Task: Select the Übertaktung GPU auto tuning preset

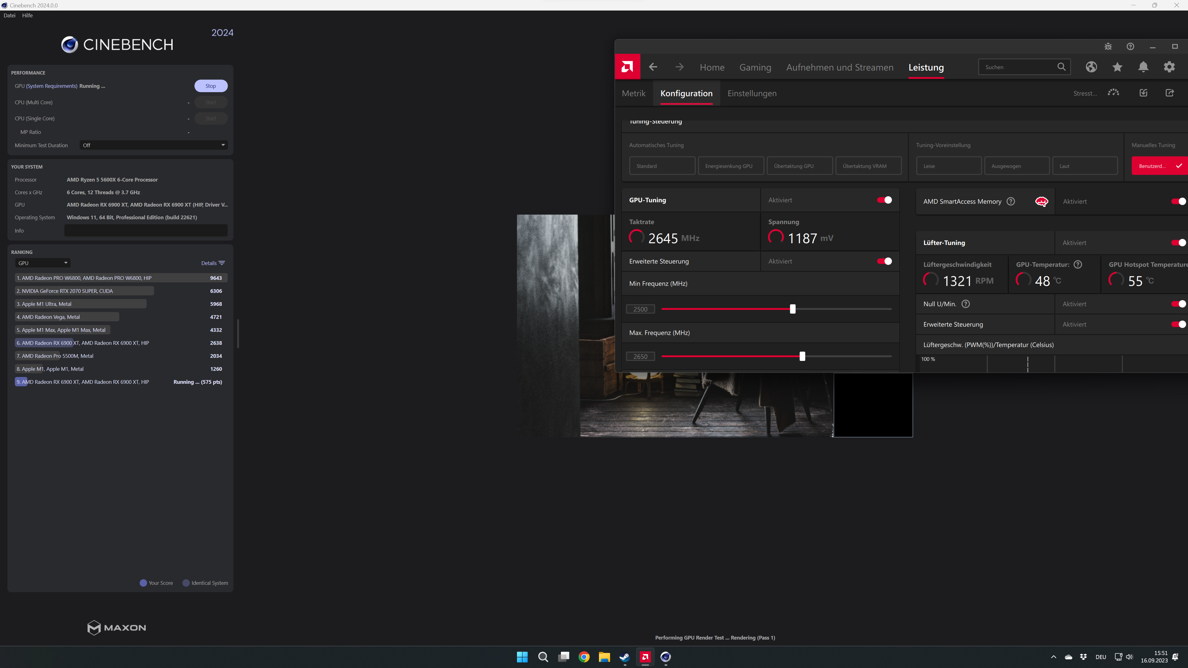Action: (799, 166)
